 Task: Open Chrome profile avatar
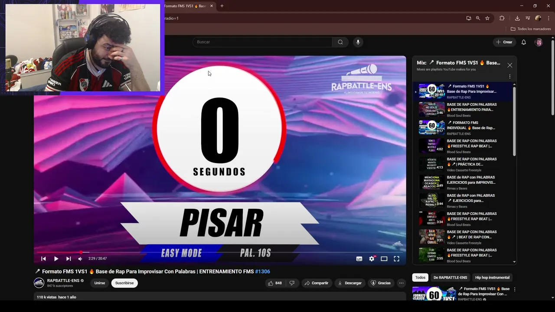[538, 18]
